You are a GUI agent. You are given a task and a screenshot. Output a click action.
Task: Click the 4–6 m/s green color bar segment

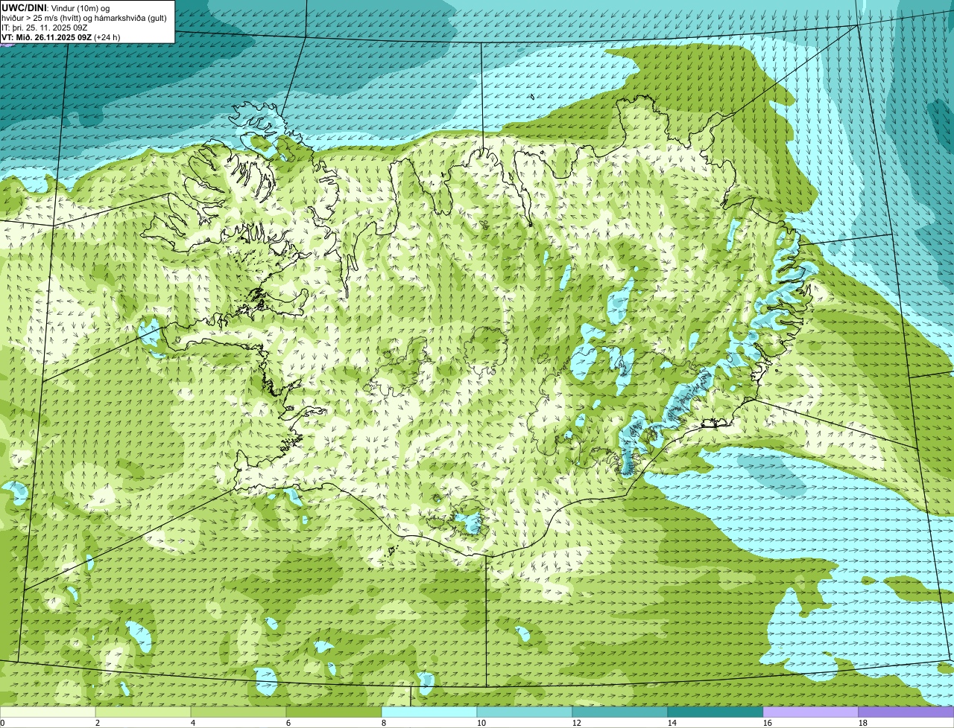pyautogui.click(x=238, y=712)
